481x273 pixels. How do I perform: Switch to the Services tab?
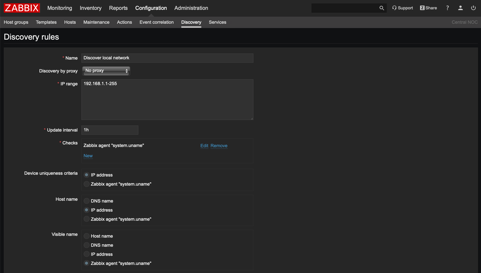pos(217,22)
